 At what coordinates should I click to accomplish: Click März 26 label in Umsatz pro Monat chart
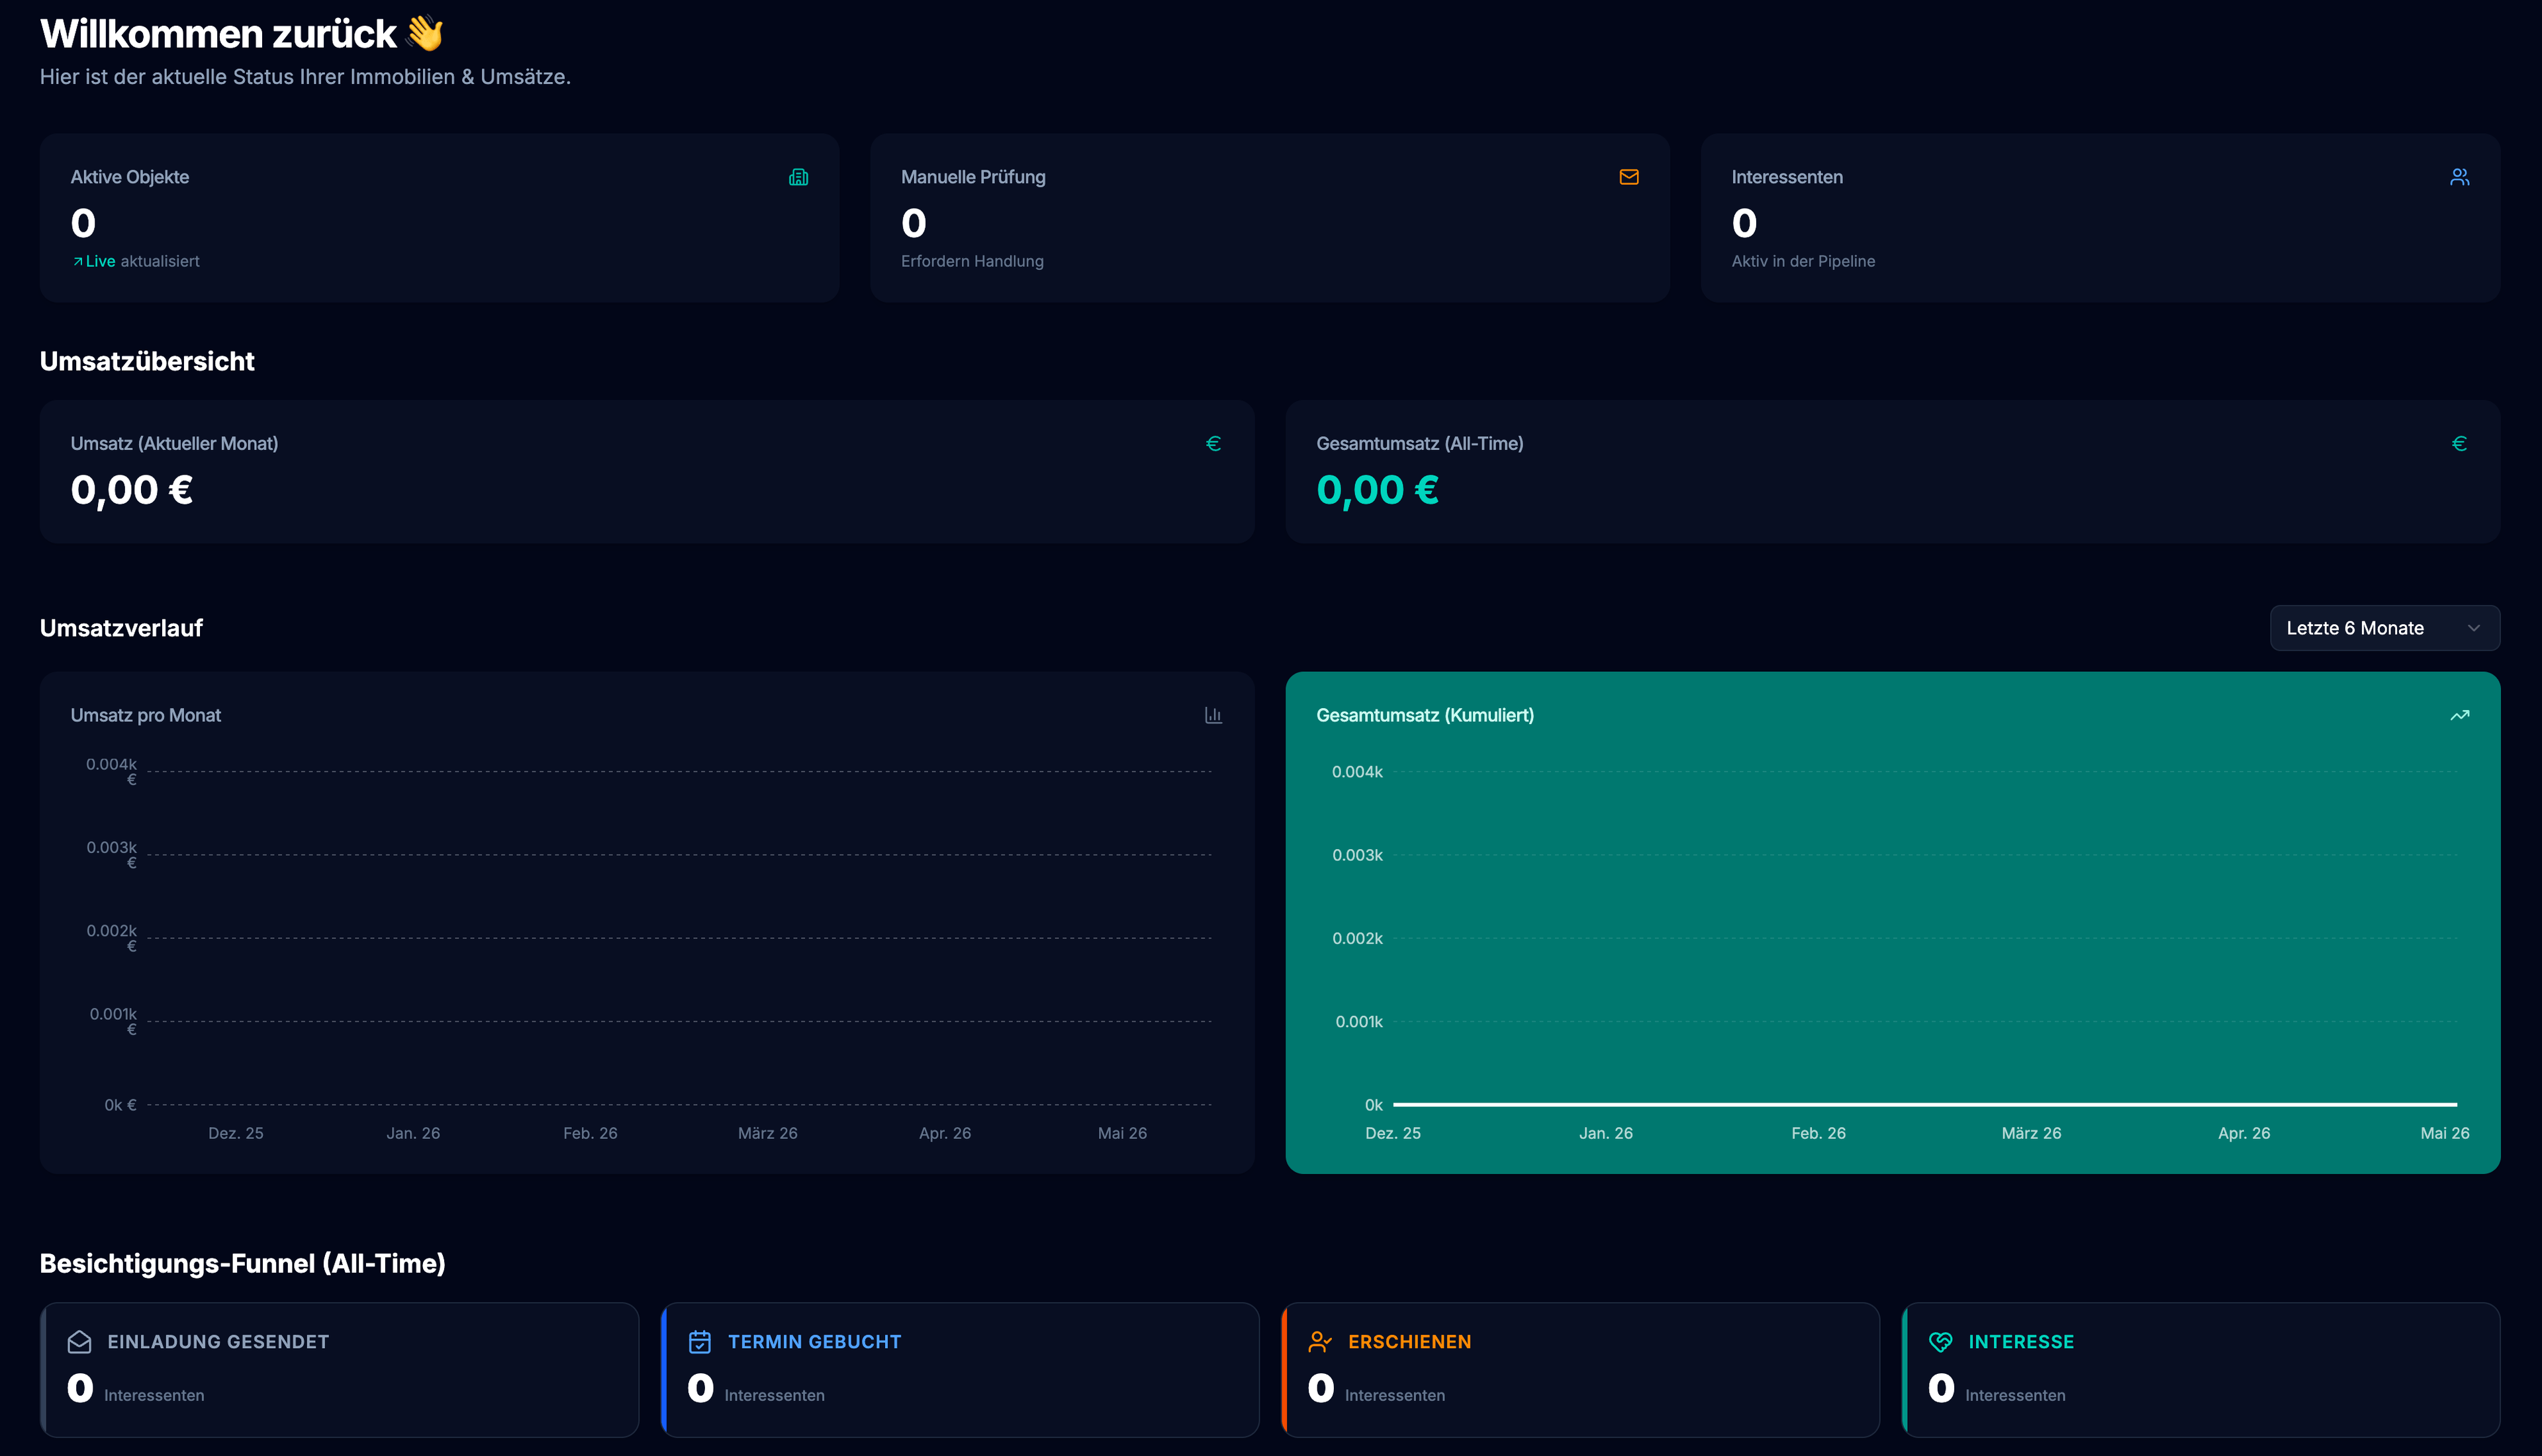pyautogui.click(x=767, y=1133)
